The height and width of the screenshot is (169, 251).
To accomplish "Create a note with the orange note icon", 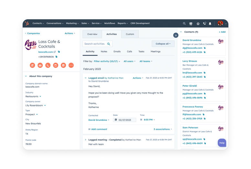I will (32, 65).
